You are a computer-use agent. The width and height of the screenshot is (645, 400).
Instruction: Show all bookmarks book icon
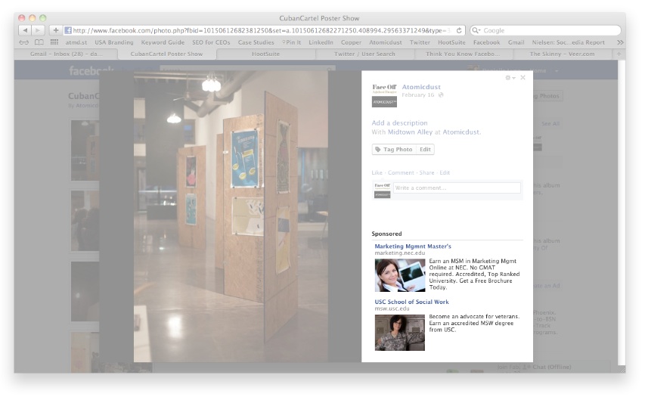coord(39,42)
